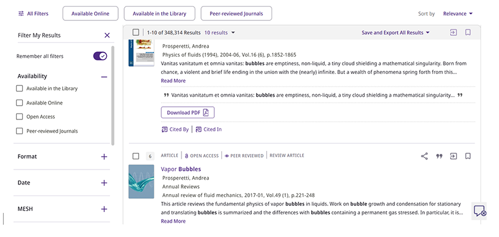
Task: Click the REVIEW ARTICLE tag
Action: 287,156
